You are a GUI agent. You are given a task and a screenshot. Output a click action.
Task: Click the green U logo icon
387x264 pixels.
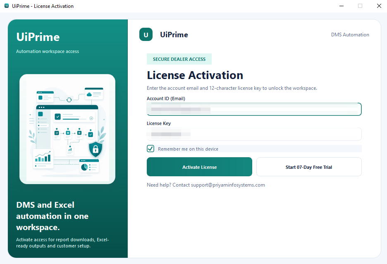pos(146,34)
